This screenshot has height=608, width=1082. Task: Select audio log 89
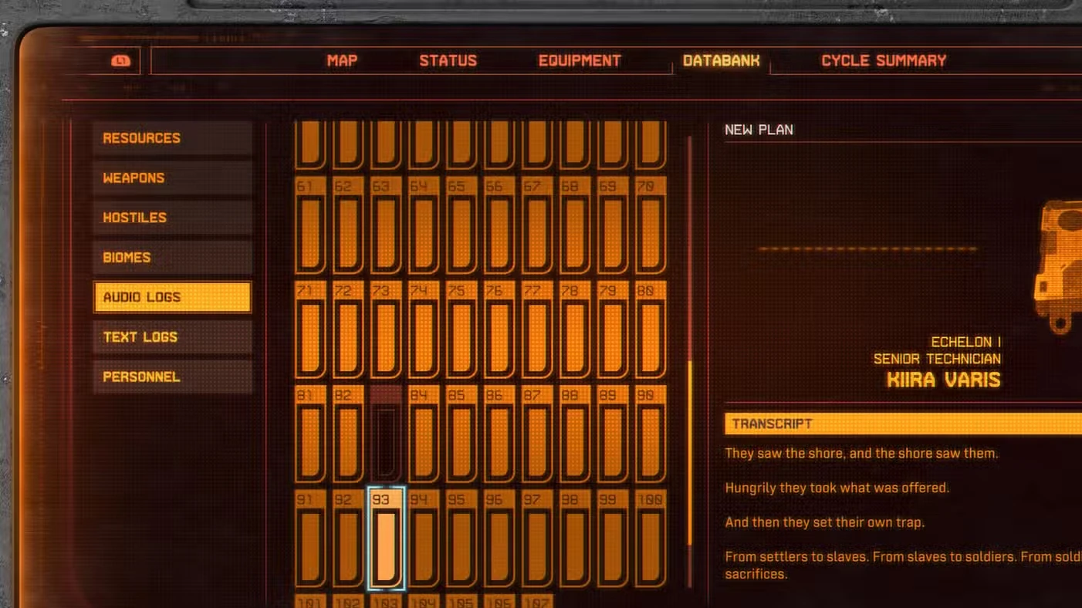(613, 434)
